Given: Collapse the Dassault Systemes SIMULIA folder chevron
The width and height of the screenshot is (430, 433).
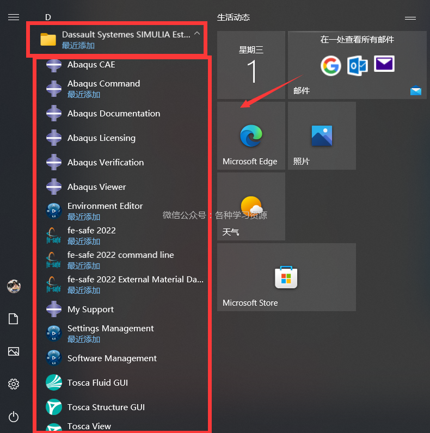Looking at the screenshot, I should [196, 33].
